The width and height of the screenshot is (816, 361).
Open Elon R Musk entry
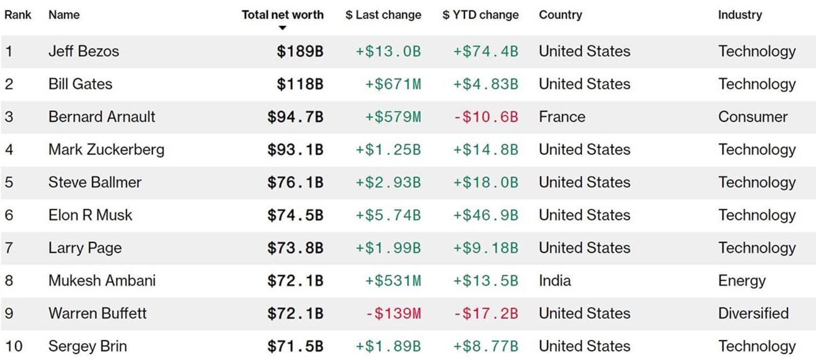coord(90,215)
